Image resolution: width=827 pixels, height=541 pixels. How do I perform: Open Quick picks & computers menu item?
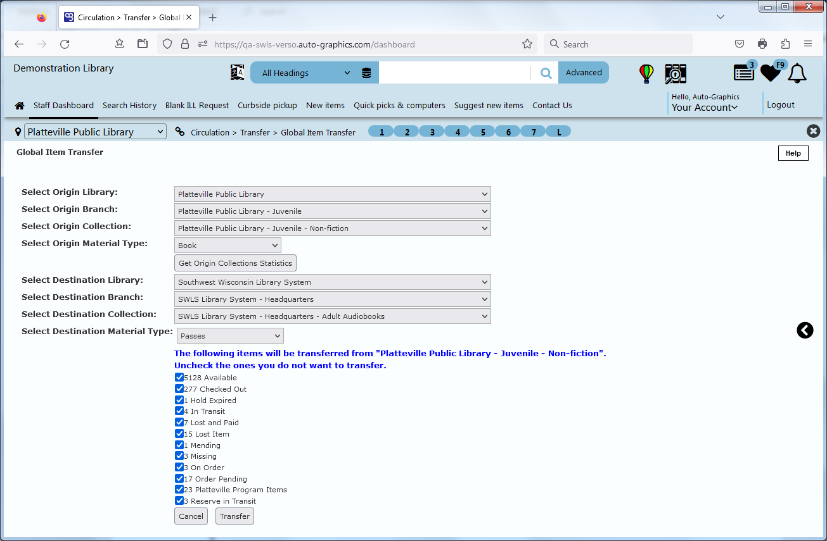399,106
